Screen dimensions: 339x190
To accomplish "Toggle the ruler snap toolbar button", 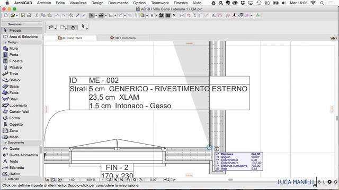I will click(x=101, y=15).
